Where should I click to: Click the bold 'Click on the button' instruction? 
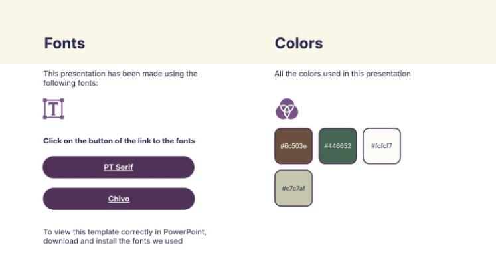point(119,141)
